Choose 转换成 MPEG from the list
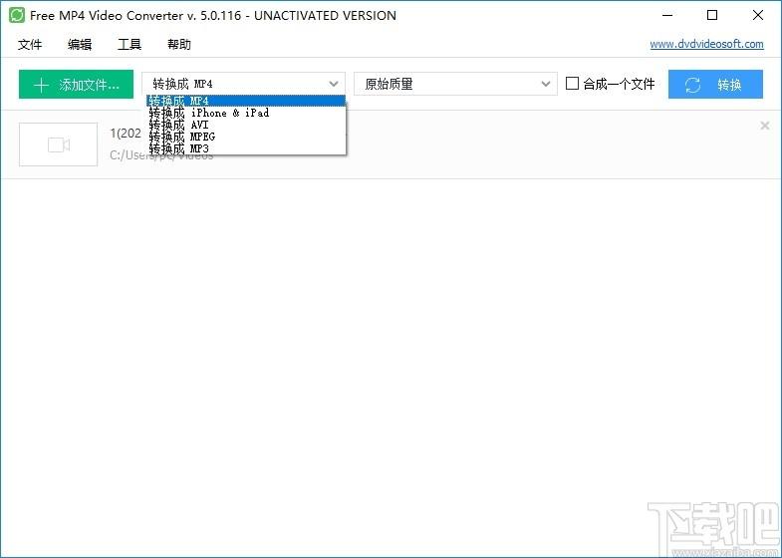Viewport: 782px width, 558px height. (x=246, y=137)
